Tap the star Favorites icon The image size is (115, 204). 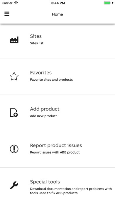coord(14,76)
